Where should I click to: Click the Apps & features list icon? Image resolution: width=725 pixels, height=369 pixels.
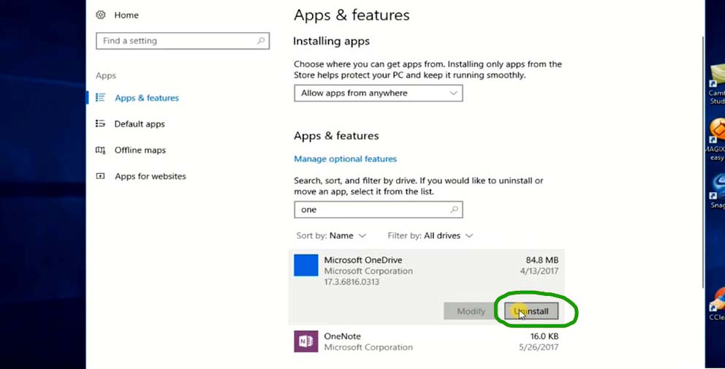tap(100, 98)
